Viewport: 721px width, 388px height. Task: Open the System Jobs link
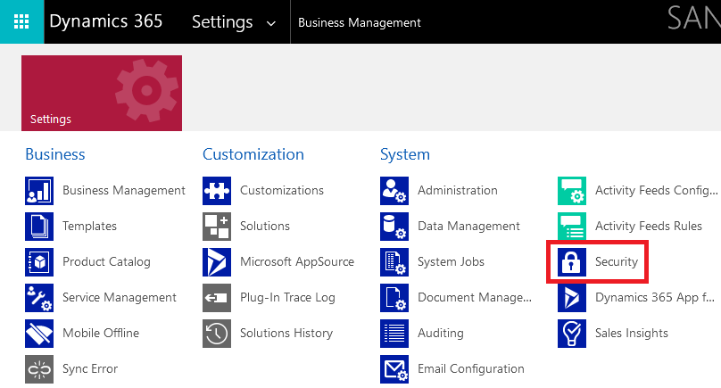coord(451,261)
